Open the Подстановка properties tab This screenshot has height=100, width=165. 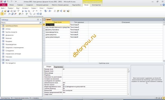[x=58, y=67]
